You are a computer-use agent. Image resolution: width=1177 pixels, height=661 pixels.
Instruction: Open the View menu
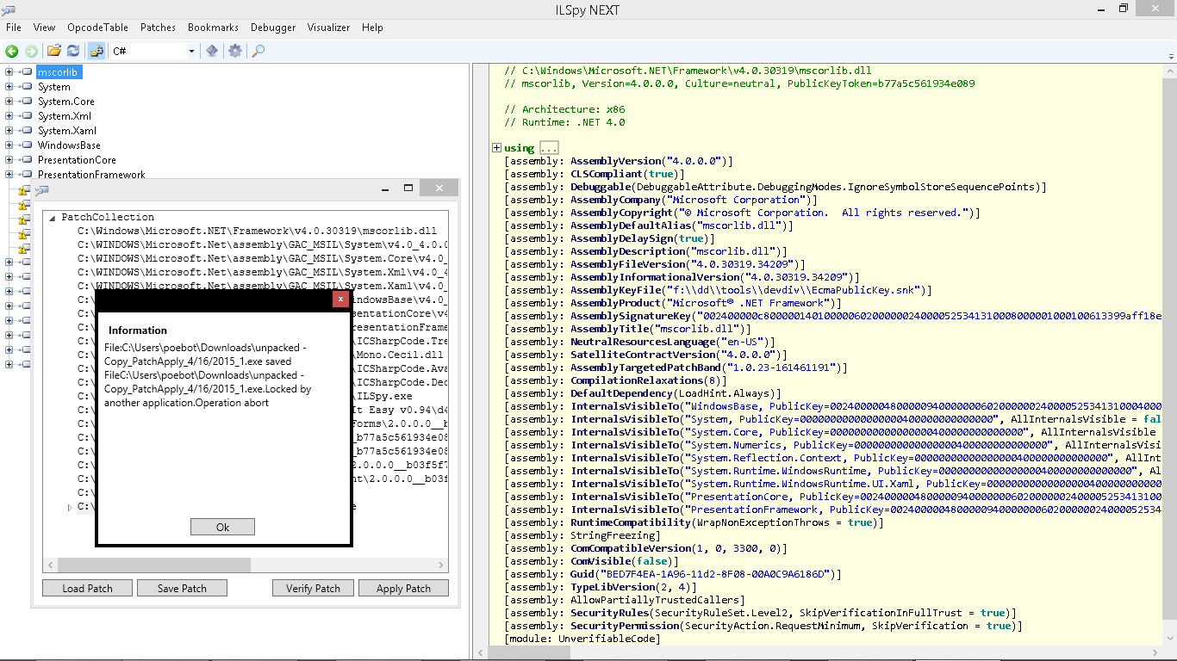click(44, 28)
